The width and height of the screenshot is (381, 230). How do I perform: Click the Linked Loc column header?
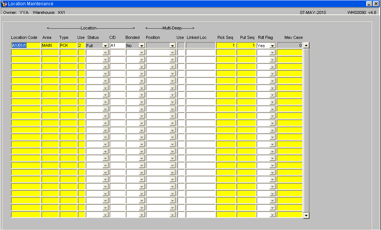(x=197, y=37)
